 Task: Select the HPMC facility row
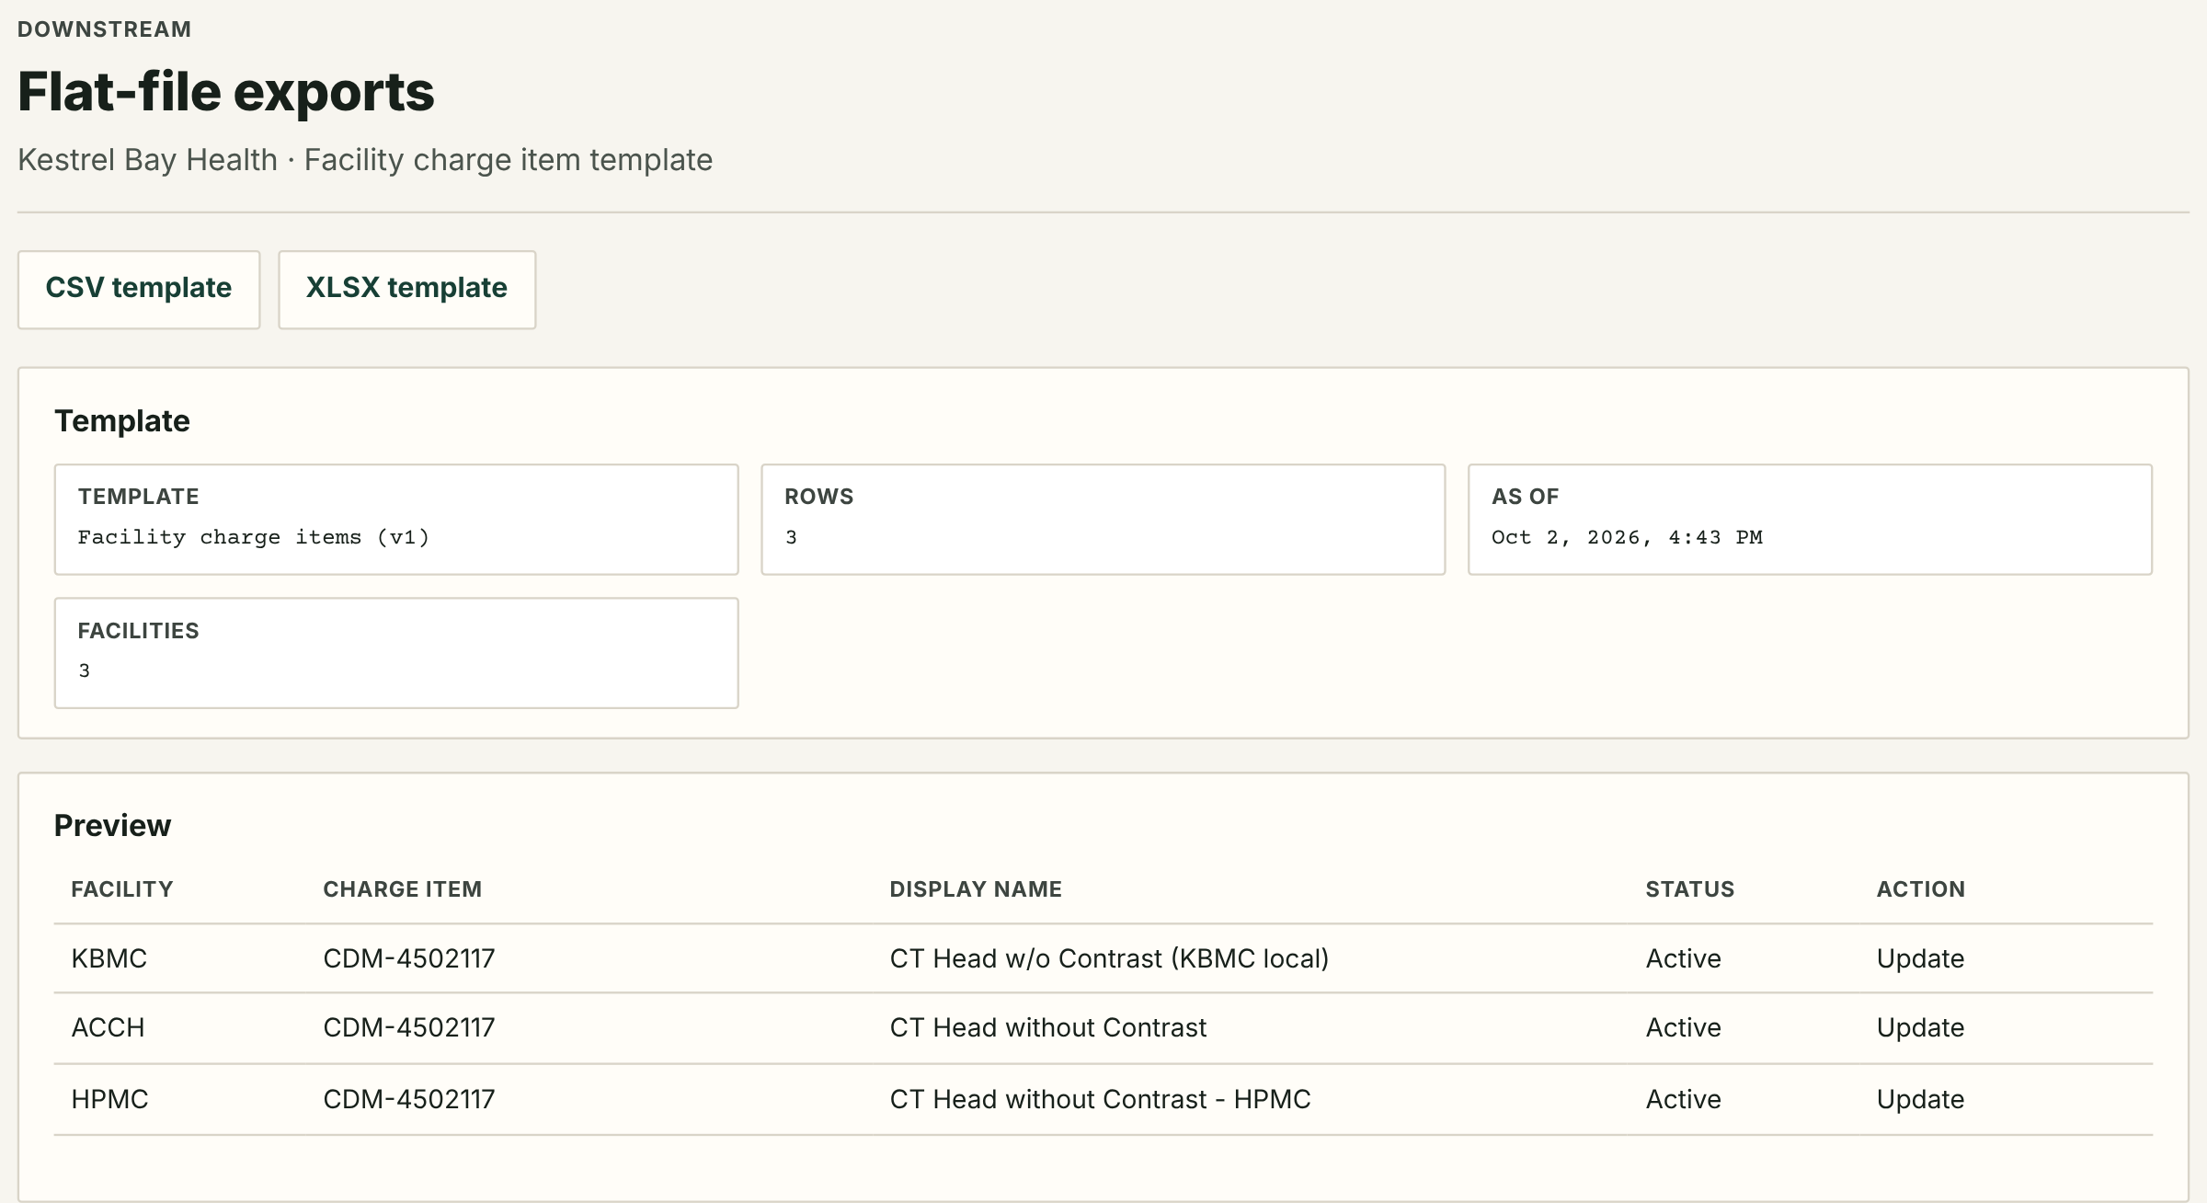coord(1103,1100)
